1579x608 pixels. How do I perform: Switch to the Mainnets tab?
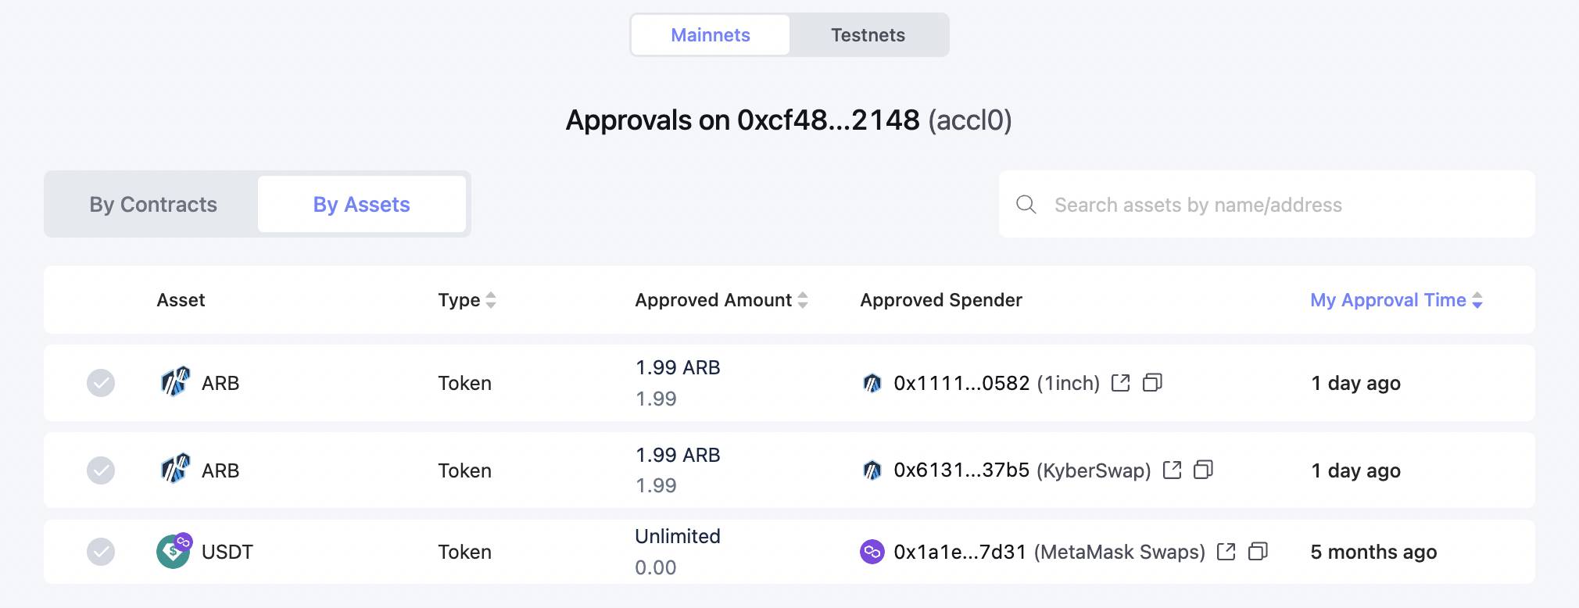click(710, 35)
